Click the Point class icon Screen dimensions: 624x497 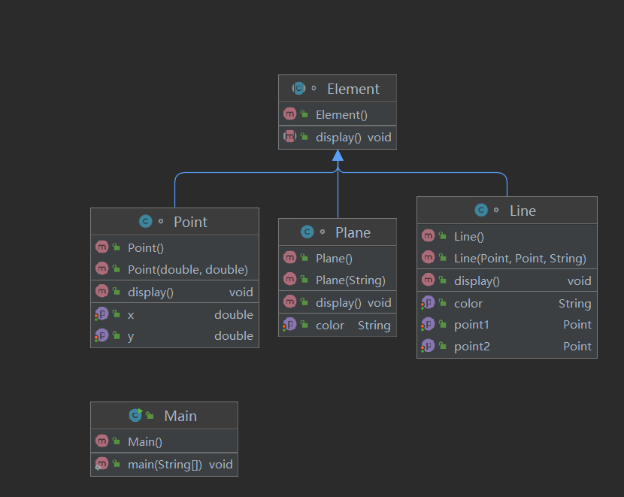point(146,222)
